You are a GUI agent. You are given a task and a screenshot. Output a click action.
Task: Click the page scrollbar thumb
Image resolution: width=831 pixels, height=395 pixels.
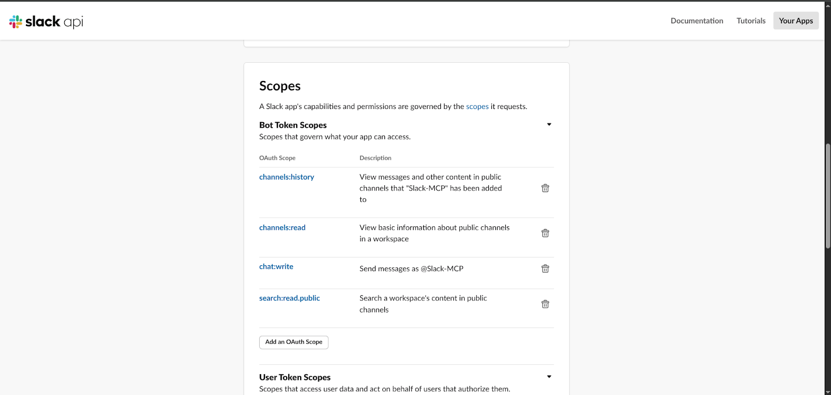click(827, 197)
